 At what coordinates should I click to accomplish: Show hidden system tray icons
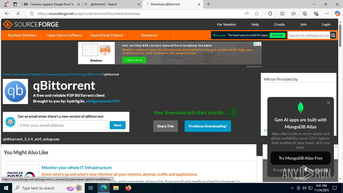[292, 188]
